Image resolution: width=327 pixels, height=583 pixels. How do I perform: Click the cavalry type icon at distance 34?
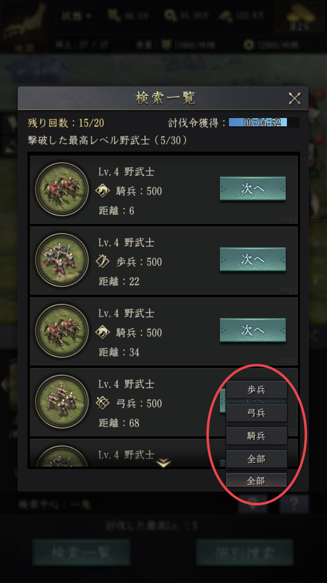tap(103, 333)
